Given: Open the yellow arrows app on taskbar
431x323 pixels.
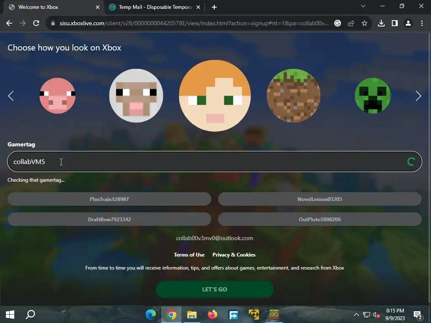Looking at the screenshot, I should pos(254,315).
